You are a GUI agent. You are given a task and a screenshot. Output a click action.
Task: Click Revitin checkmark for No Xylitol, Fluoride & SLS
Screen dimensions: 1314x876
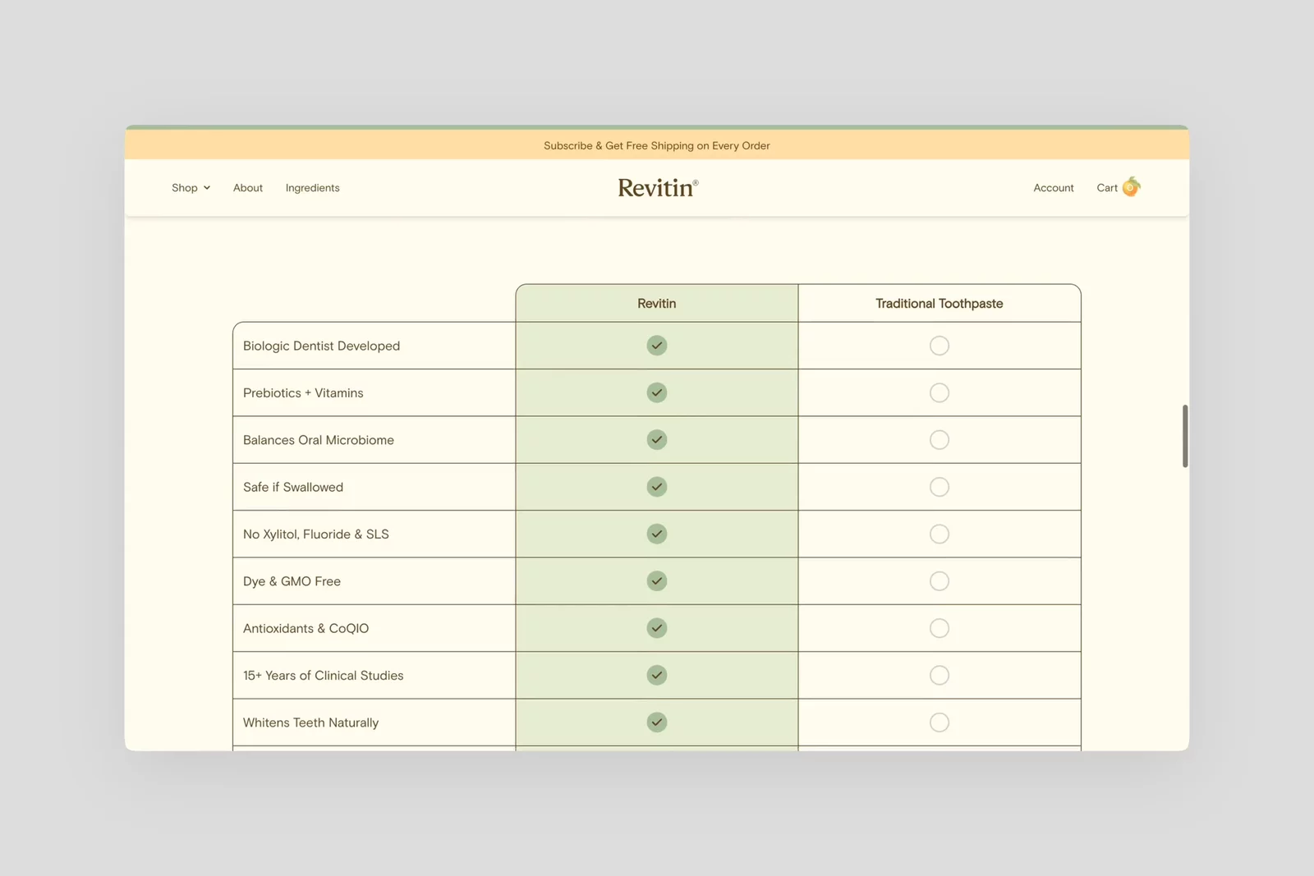657,534
